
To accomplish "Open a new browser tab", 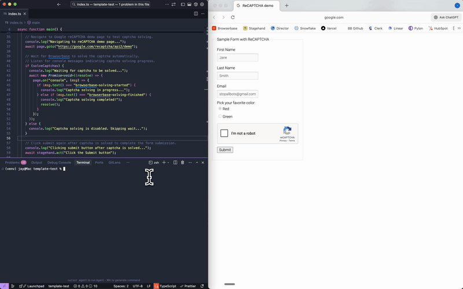I will point(286,5).
